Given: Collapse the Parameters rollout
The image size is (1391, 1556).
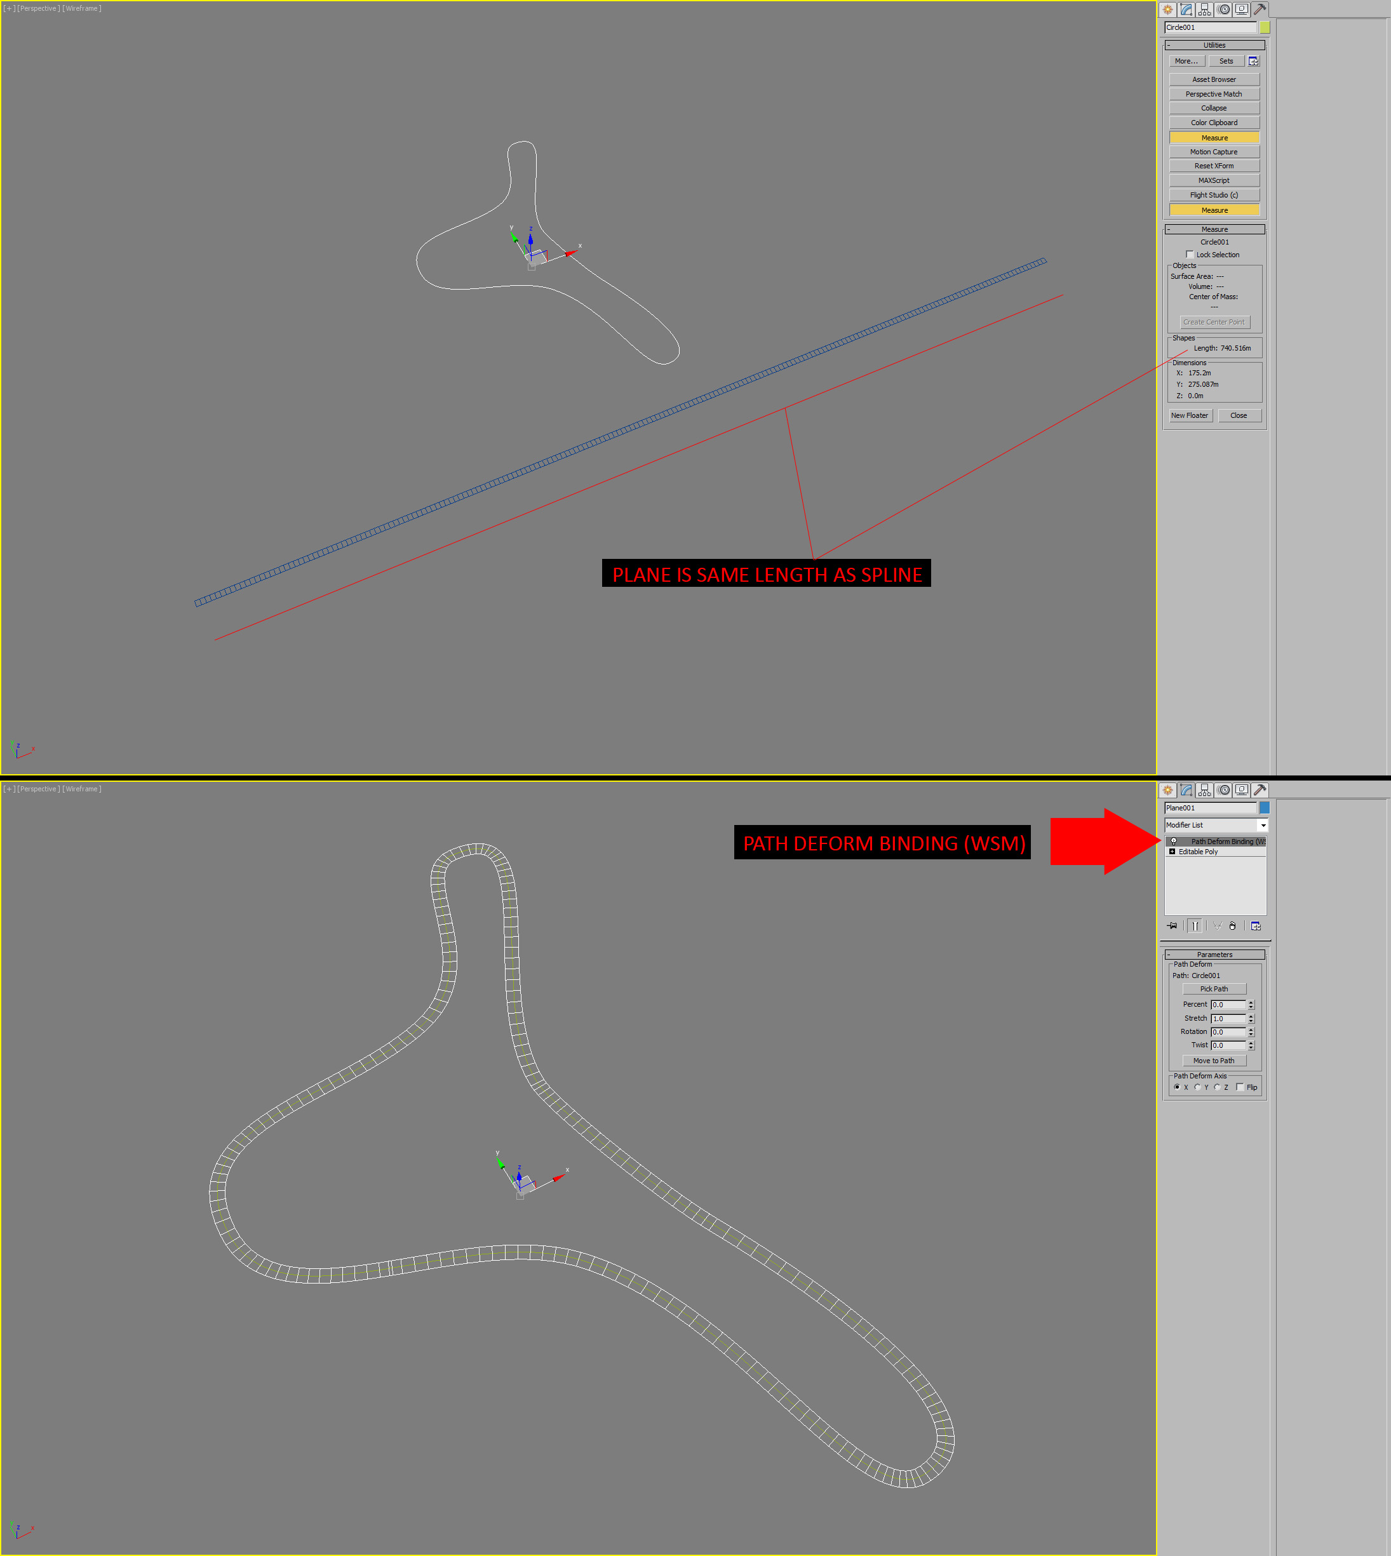Looking at the screenshot, I should (1170, 955).
